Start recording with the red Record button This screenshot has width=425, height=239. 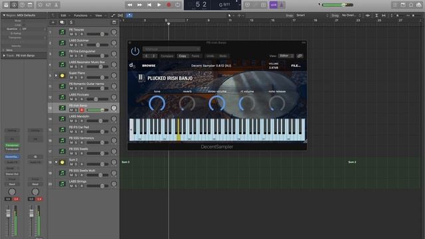[x=169, y=5]
